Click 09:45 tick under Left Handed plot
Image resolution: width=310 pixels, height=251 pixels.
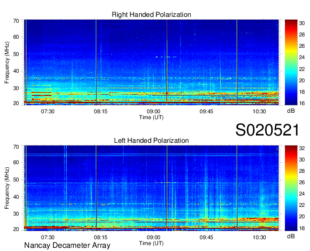[x=206, y=237]
